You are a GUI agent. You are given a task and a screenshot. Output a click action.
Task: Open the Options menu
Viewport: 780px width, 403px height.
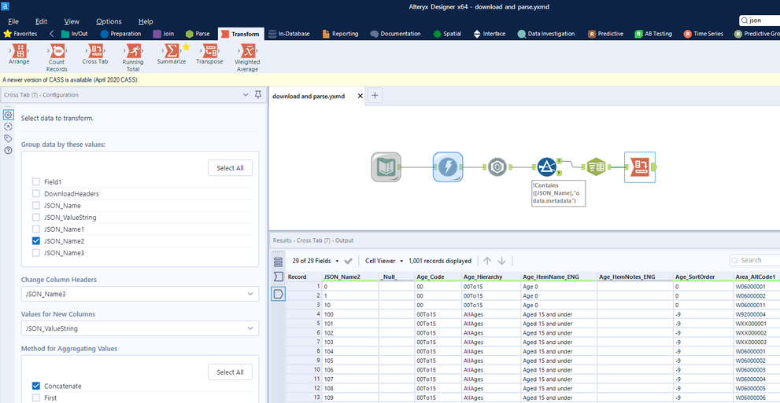pyautogui.click(x=109, y=21)
